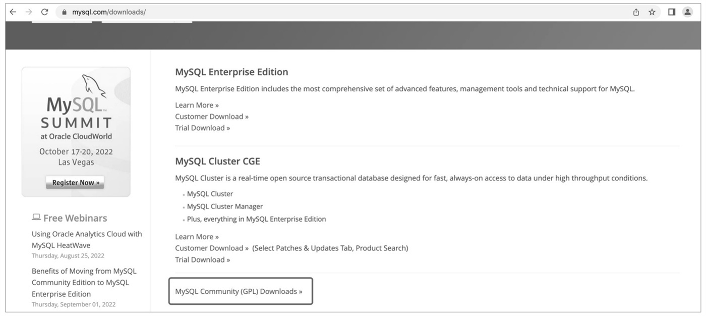Open the browser side panel icon

tap(672, 12)
